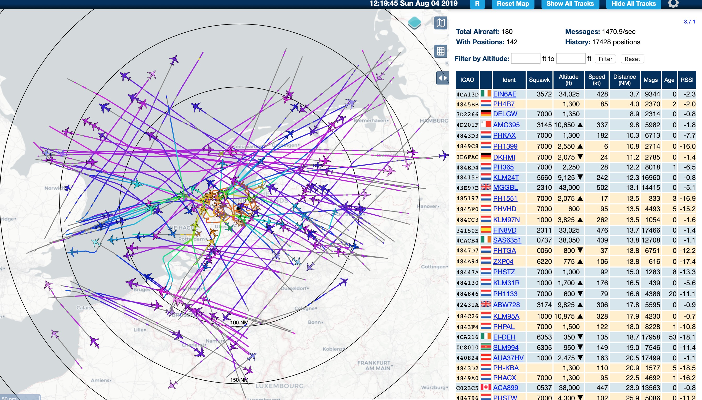Click Show All Tracks button
Image resolution: width=702 pixels, height=400 pixels.
click(570, 4)
